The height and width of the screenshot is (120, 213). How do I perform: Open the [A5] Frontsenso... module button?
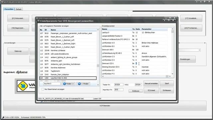click(x=191, y=28)
